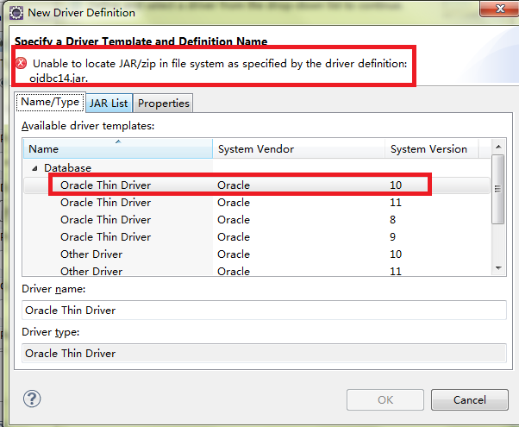Switch to the Name/Type tab

tap(50, 102)
